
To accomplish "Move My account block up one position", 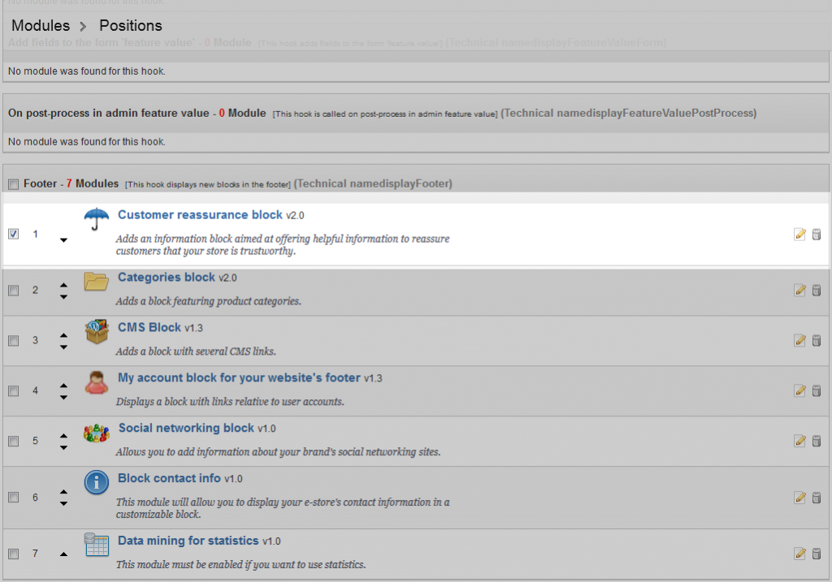I will pyautogui.click(x=63, y=386).
